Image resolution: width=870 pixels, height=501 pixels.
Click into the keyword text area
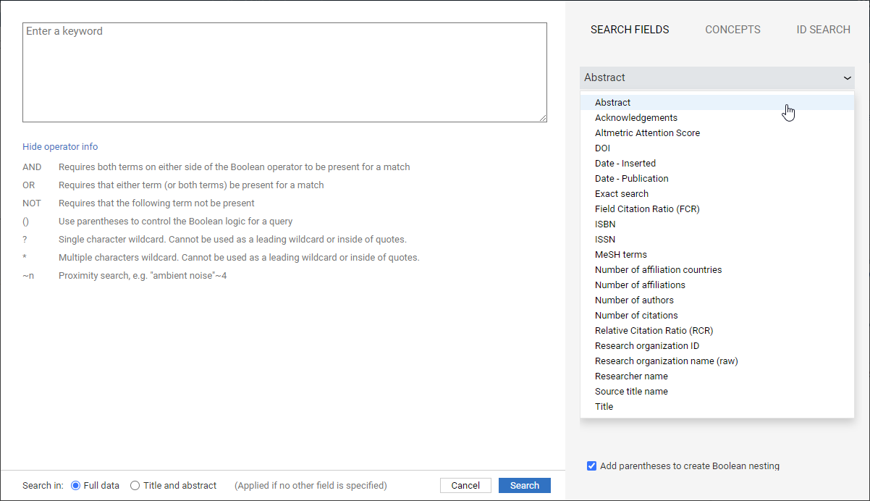(284, 72)
